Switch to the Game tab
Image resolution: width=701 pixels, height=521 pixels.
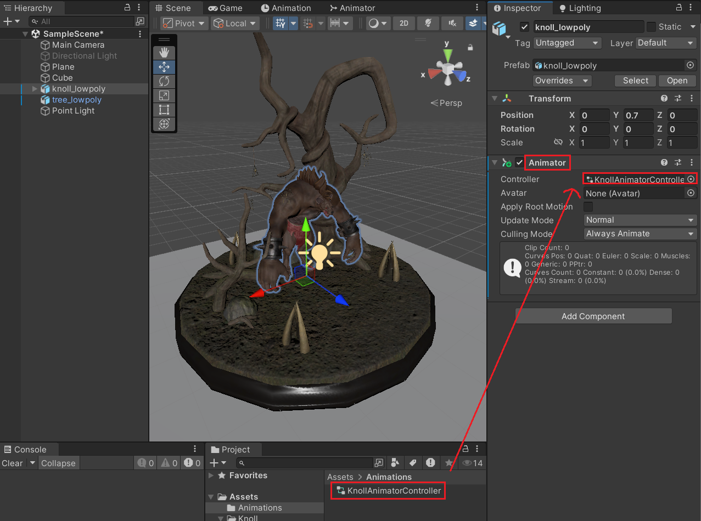pos(225,8)
